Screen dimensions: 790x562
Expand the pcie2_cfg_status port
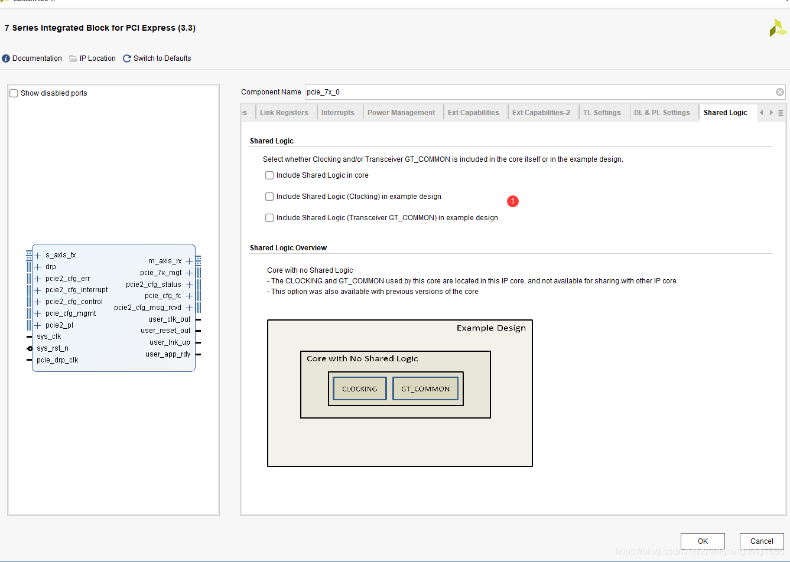click(x=189, y=285)
